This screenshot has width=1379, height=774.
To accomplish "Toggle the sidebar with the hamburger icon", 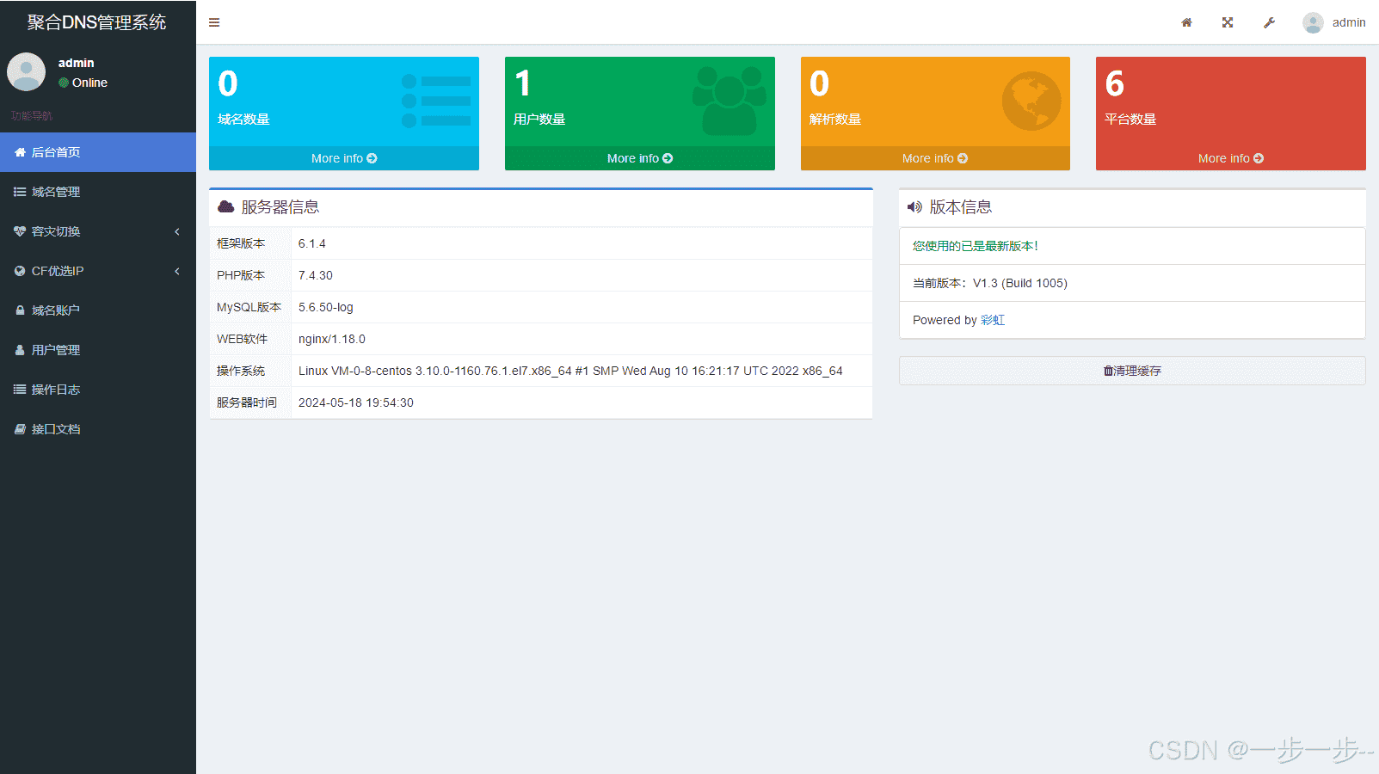I will (213, 22).
